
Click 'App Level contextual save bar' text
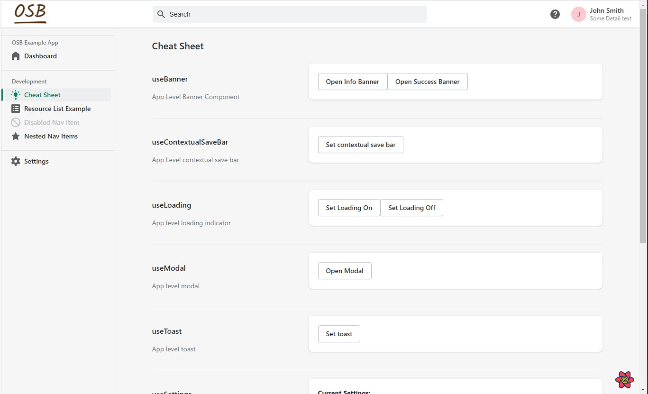click(x=195, y=160)
